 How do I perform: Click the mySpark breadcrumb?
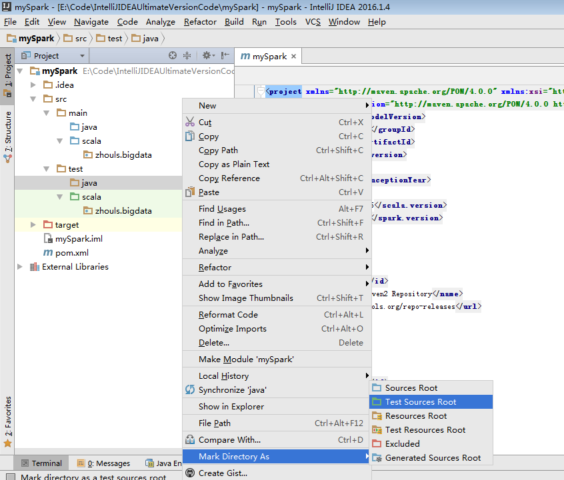click(31, 39)
